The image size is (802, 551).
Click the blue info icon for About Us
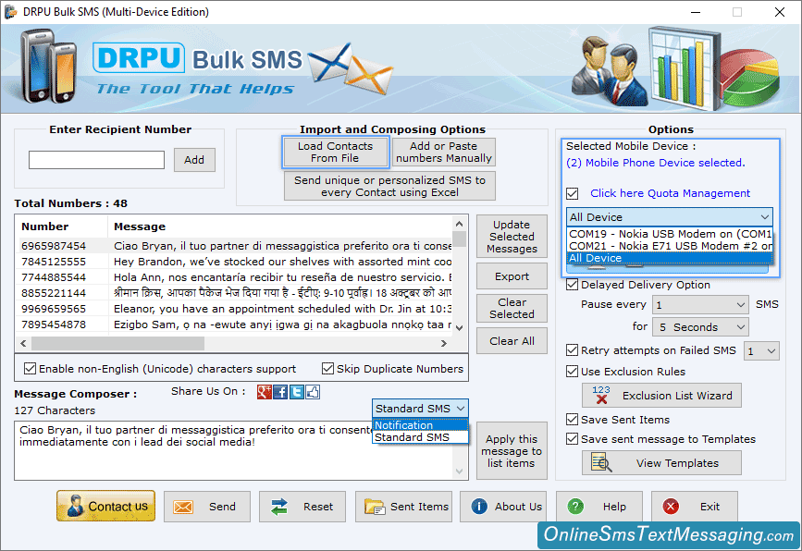coord(479,507)
